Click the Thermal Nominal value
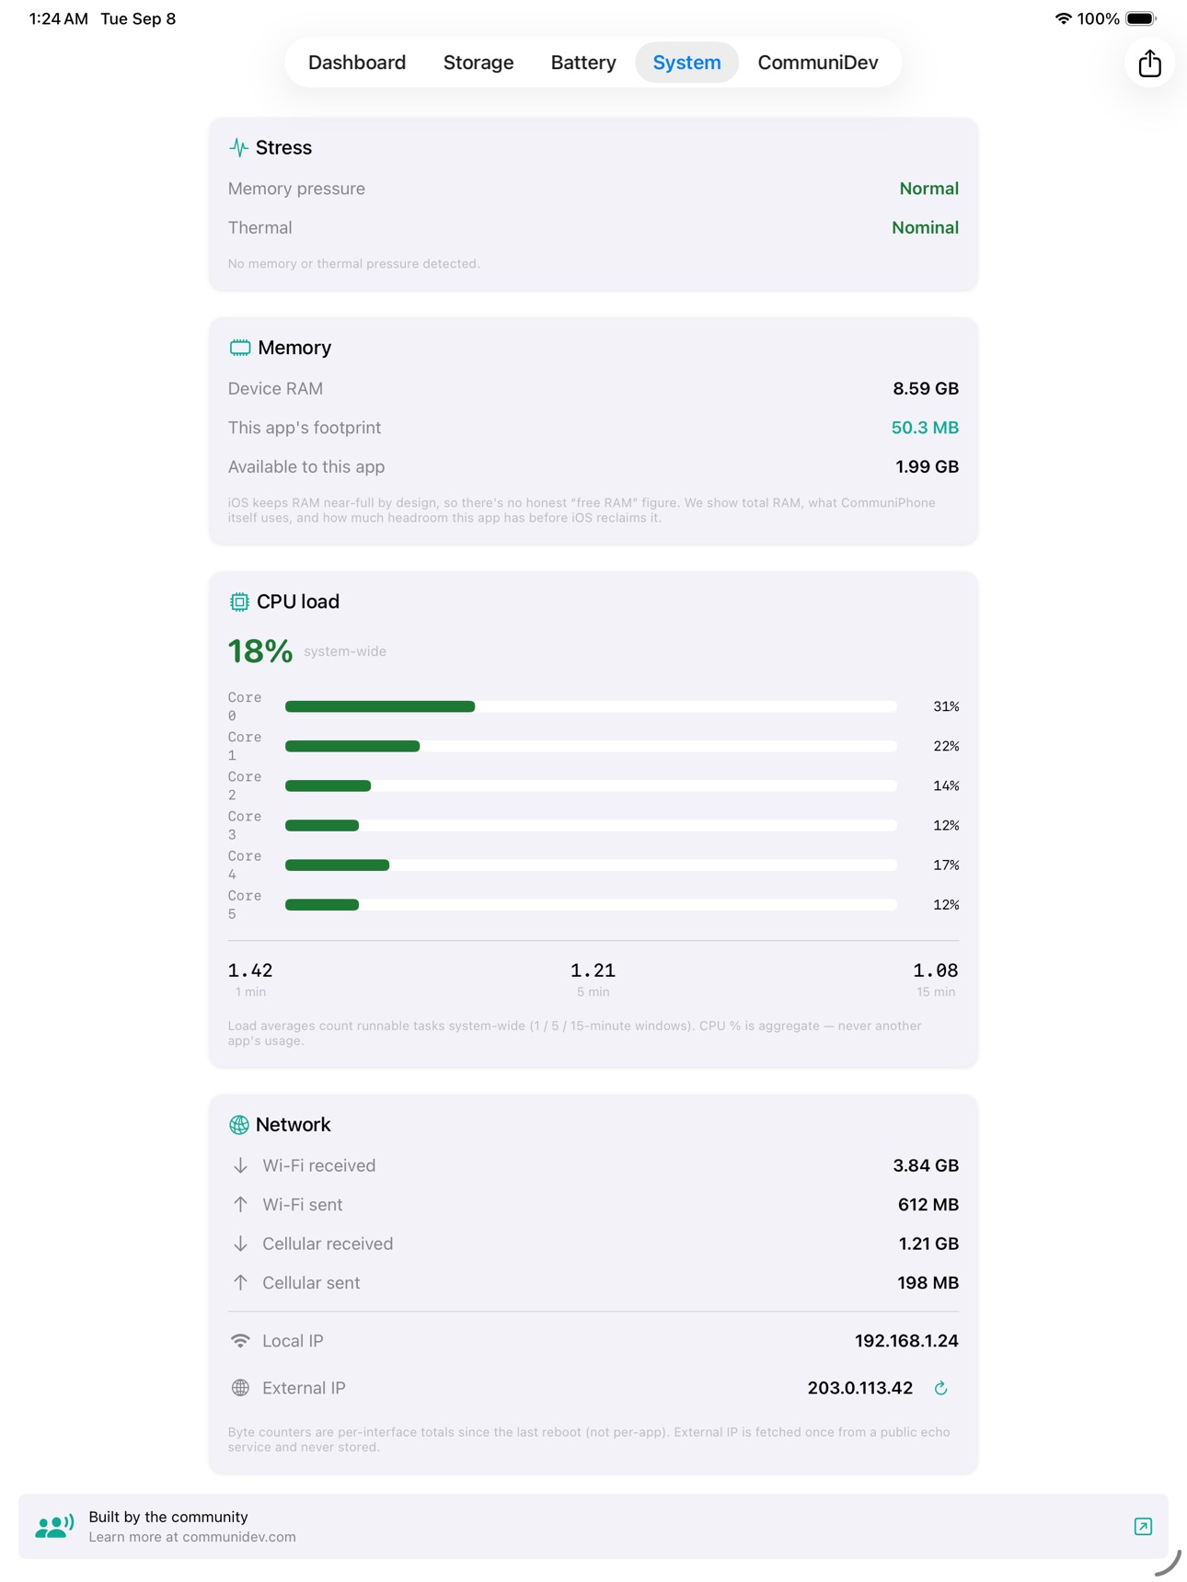The height and width of the screenshot is (1582, 1187). click(x=925, y=227)
